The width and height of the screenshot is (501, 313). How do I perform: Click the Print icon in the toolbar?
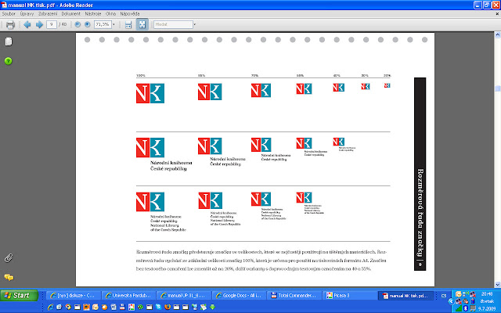[x=10, y=24]
